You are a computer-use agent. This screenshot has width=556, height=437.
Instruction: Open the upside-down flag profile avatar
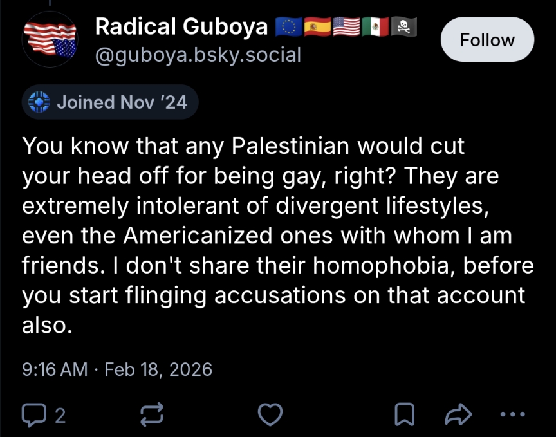pos(49,40)
